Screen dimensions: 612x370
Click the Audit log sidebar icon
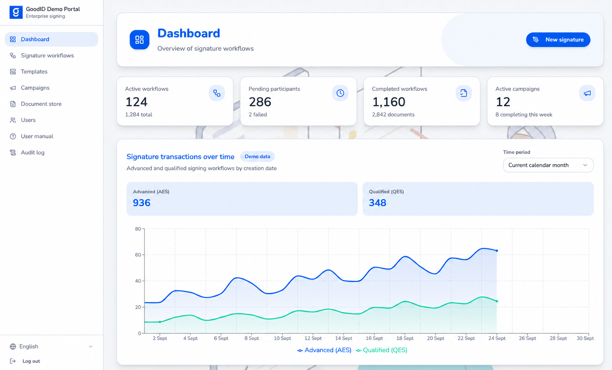click(13, 152)
